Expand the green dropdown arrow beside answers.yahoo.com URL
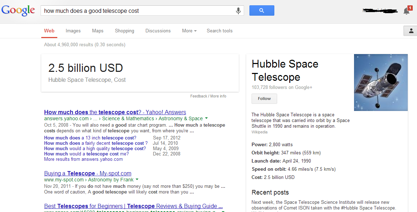 206,118
